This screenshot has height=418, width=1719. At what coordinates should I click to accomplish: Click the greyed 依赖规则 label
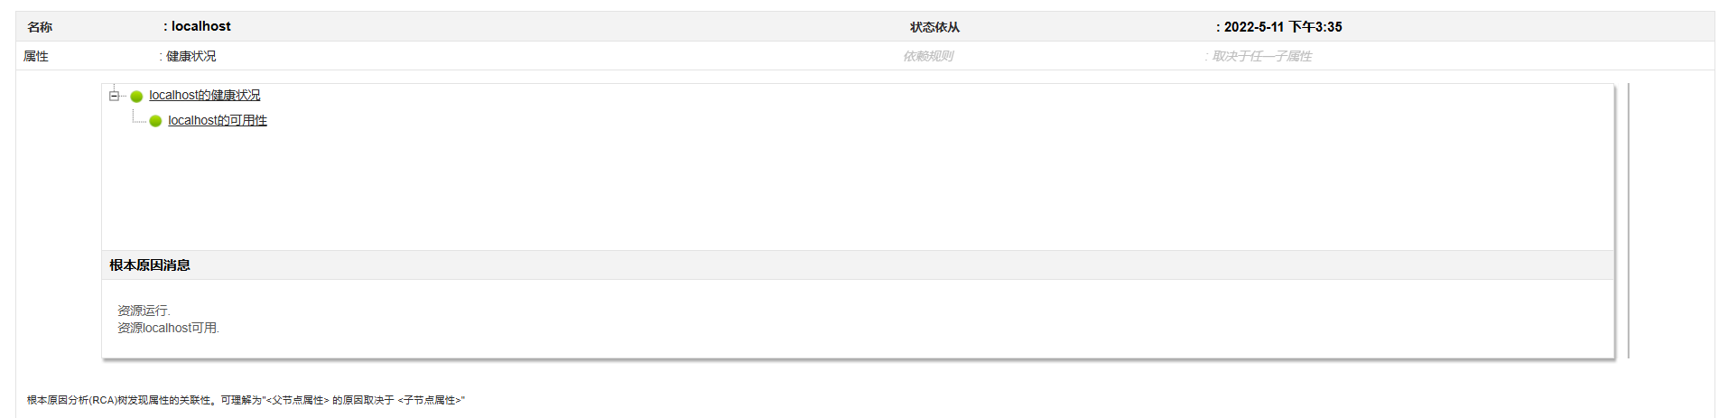pos(927,56)
